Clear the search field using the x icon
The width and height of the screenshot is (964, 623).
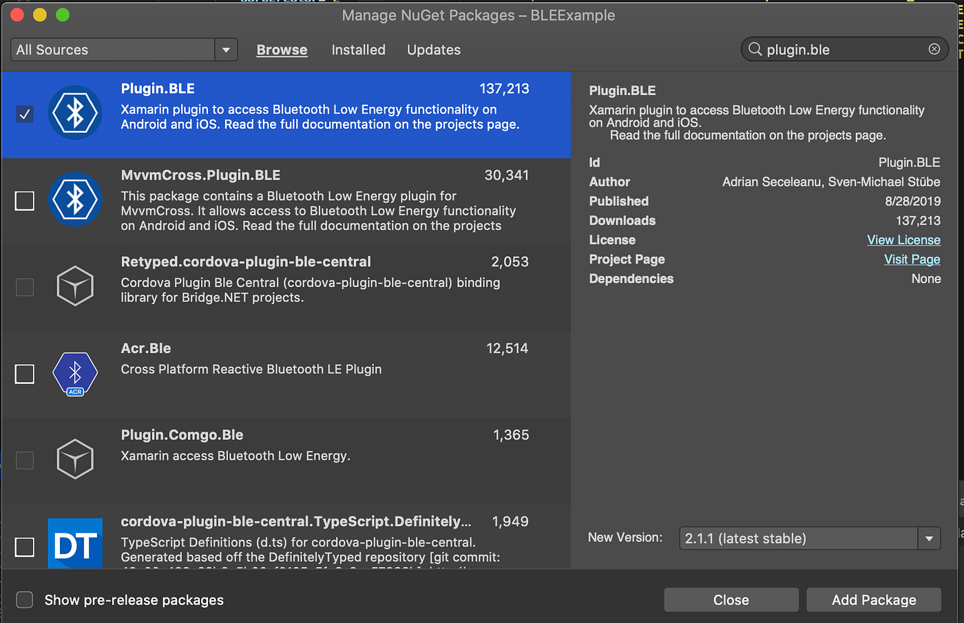(x=934, y=49)
